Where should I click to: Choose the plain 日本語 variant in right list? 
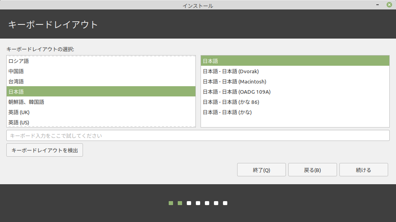click(295, 61)
